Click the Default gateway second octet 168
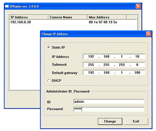Image resolution: width=156 pixels, height=131 pixels. click(x=106, y=73)
